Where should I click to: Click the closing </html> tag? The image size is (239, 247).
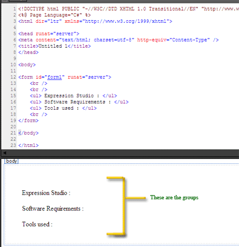coord(28,145)
